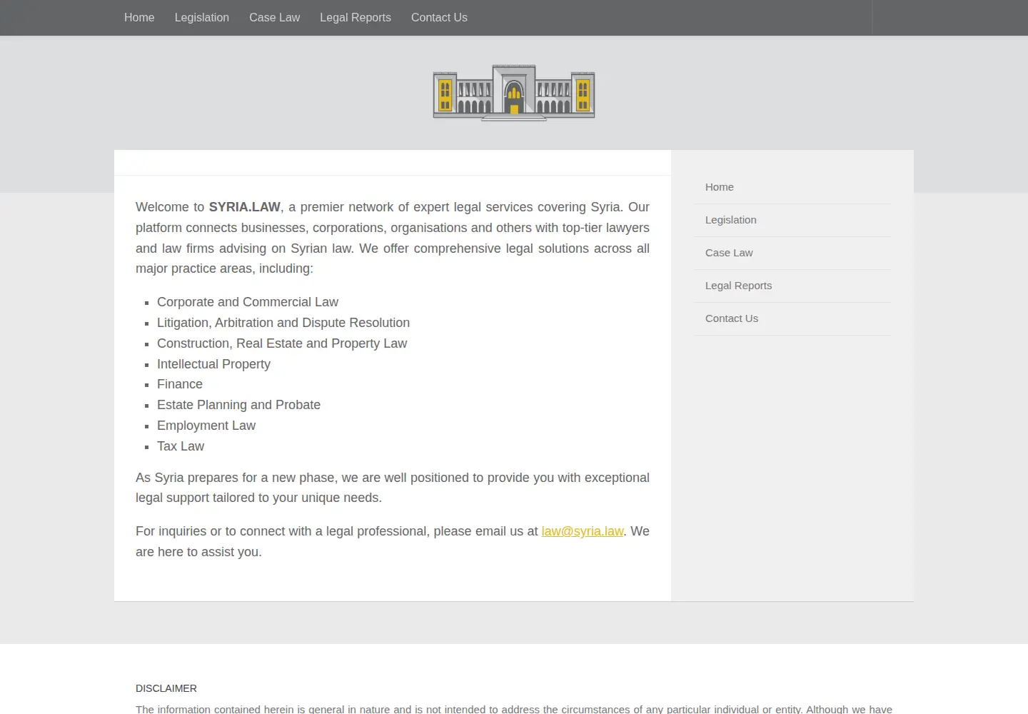Image resolution: width=1028 pixels, height=714 pixels.
Task: Click the law@syria.law email link
Action: coord(583,531)
